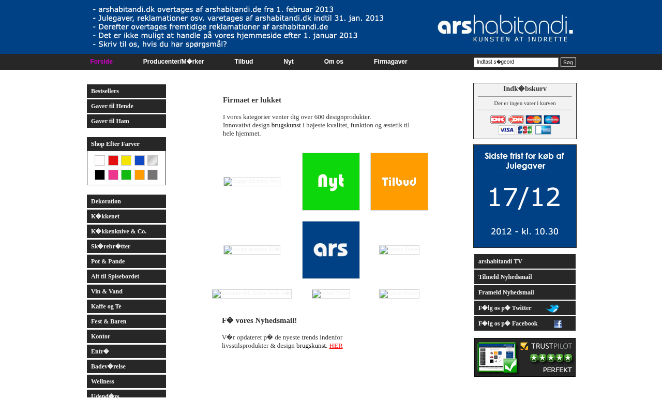662x414 pixels.
Task: Open Gaver til Hende category
Action: [126, 106]
